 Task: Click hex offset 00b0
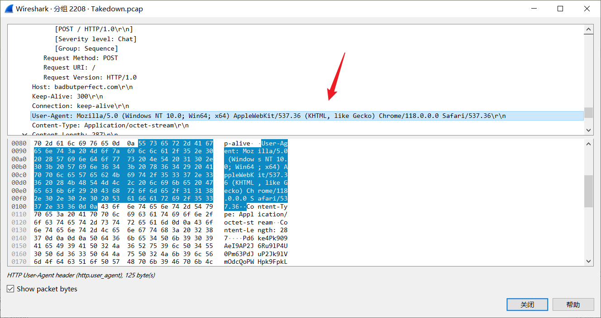tap(19, 167)
